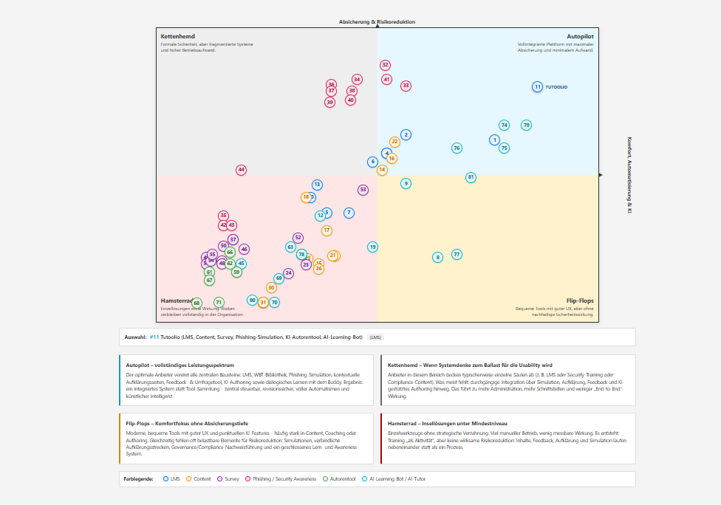Image resolution: width=721 pixels, height=505 pixels.
Task: Click the orange bubble numbered 22
Action: (x=394, y=142)
